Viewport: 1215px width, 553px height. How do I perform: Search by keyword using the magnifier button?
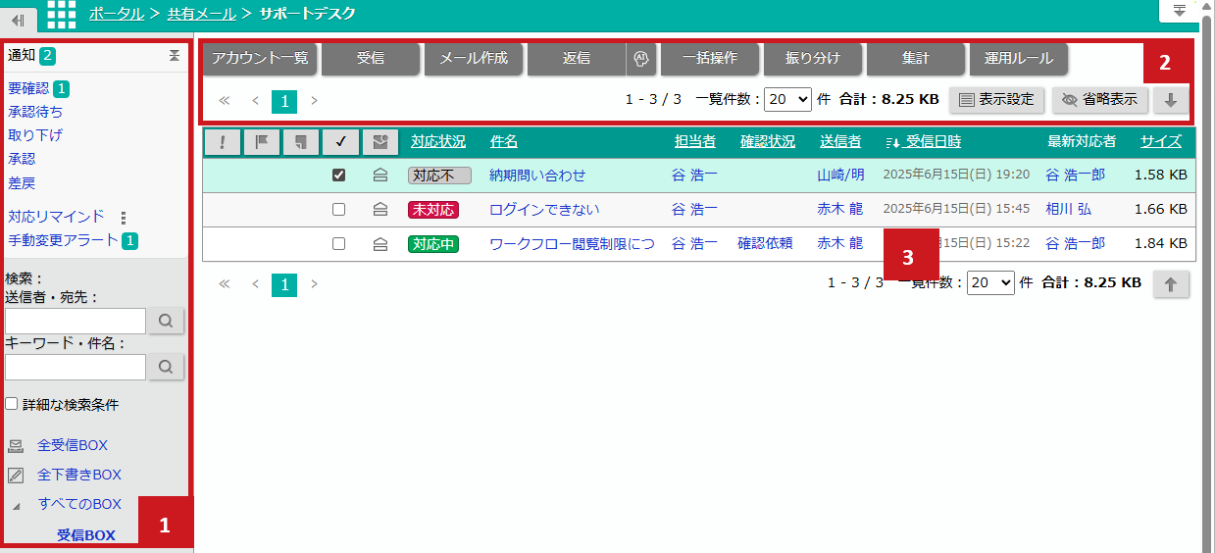(x=166, y=367)
